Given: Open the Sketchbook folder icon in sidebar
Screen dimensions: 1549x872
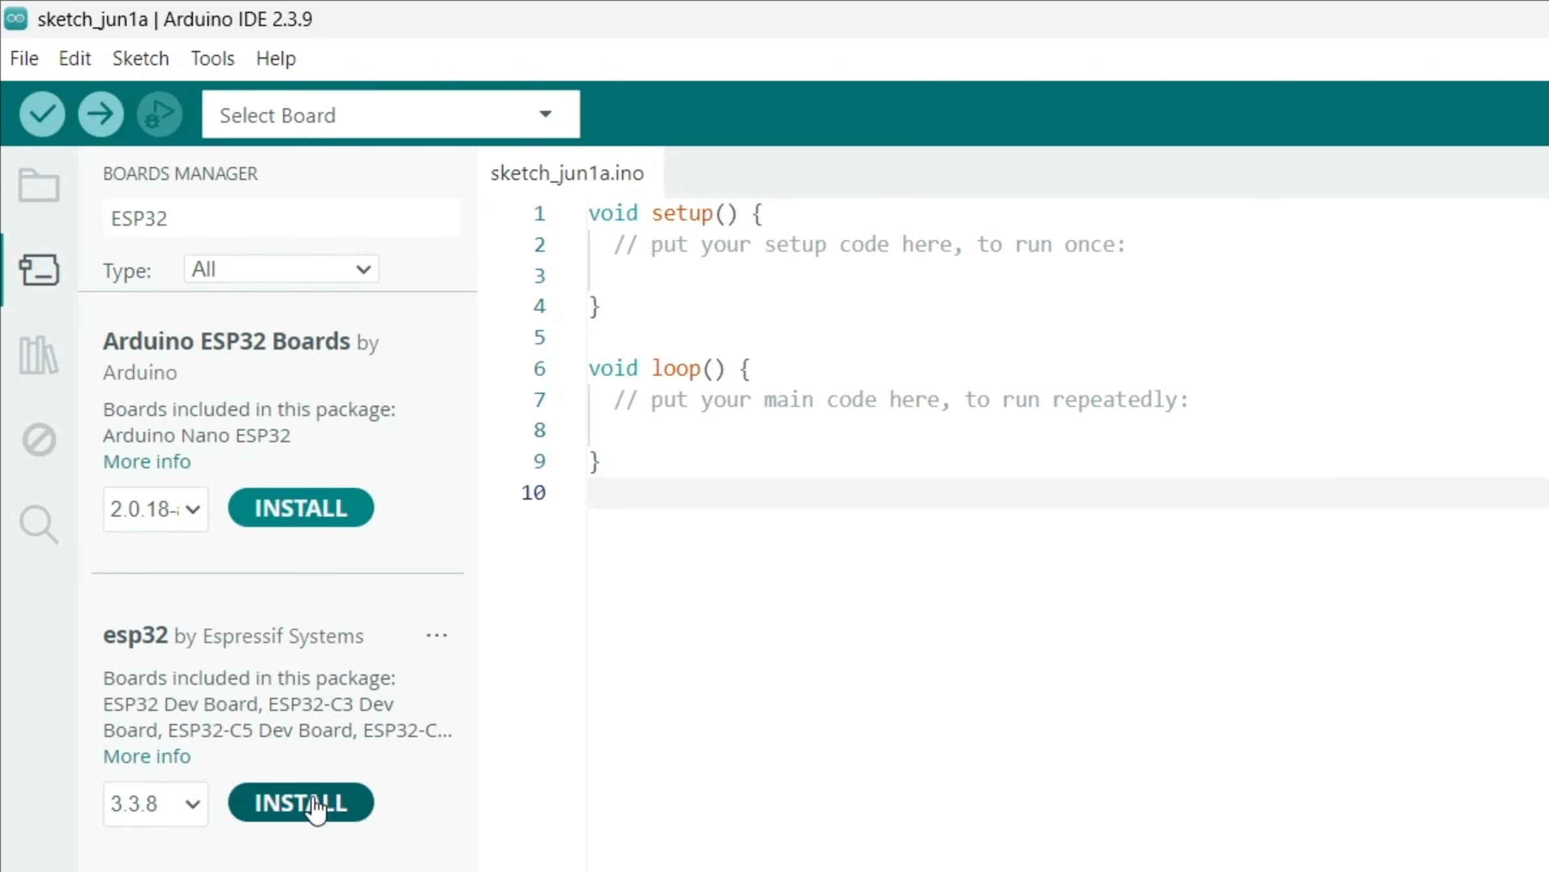Looking at the screenshot, I should click(x=39, y=186).
